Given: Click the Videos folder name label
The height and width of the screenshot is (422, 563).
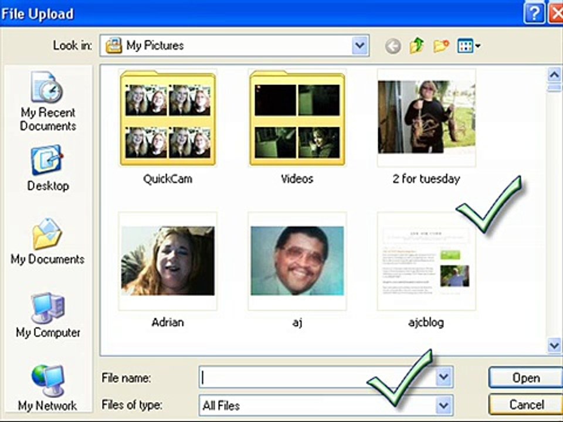Looking at the screenshot, I should pos(297,179).
